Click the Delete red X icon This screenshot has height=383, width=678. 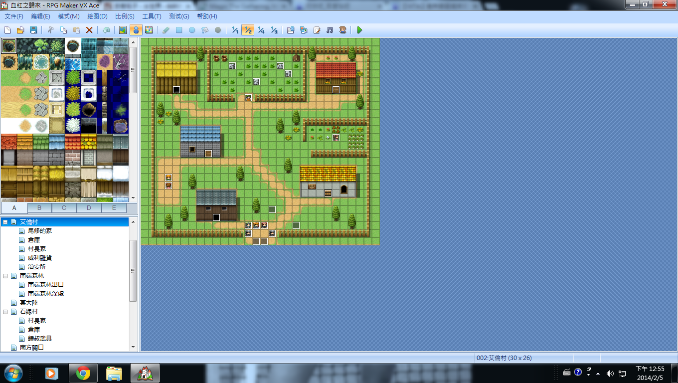pos(89,30)
